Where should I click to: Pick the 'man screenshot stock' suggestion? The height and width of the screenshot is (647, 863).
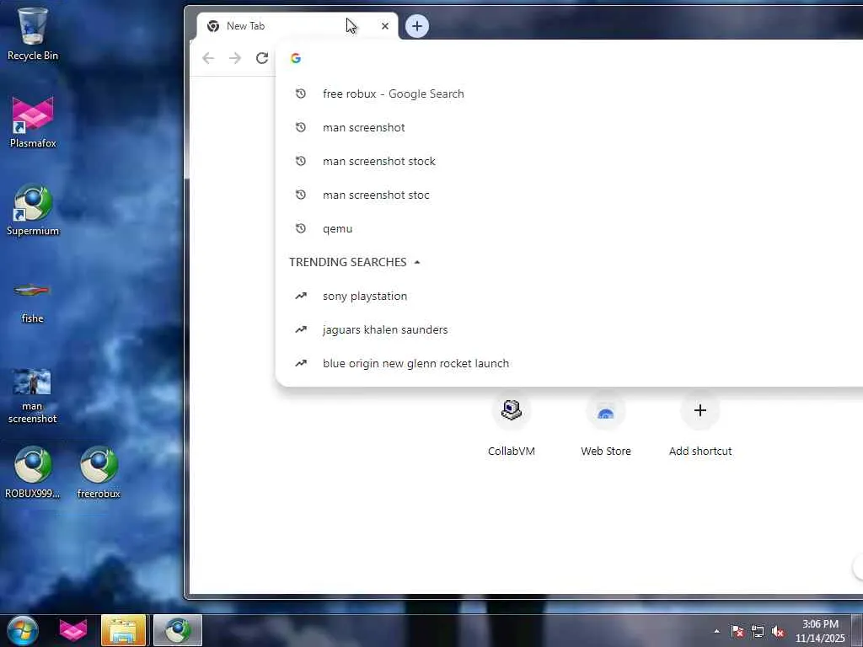pos(569,161)
